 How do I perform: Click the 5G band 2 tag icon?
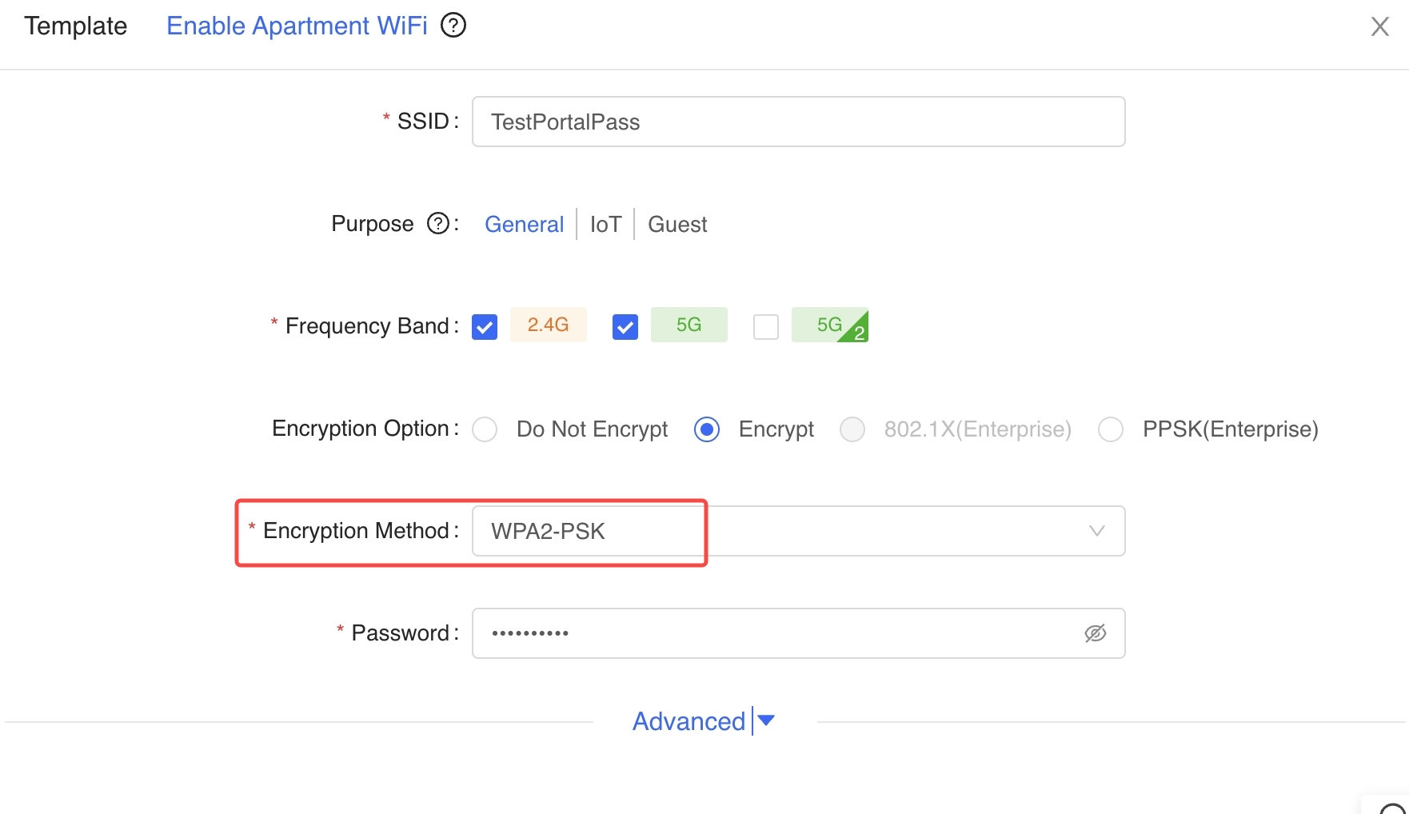830,325
